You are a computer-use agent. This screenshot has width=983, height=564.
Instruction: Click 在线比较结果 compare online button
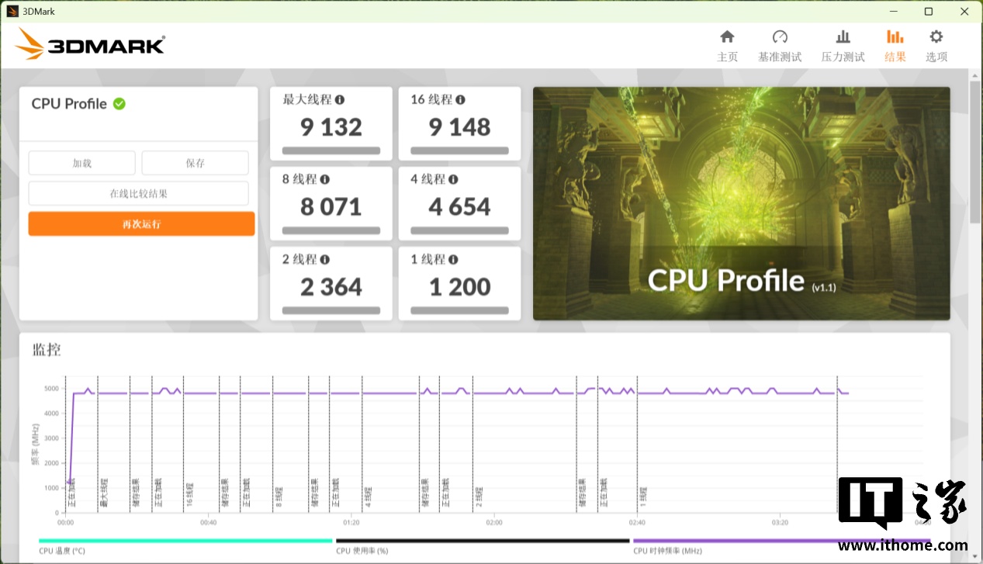(x=138, y=194)
